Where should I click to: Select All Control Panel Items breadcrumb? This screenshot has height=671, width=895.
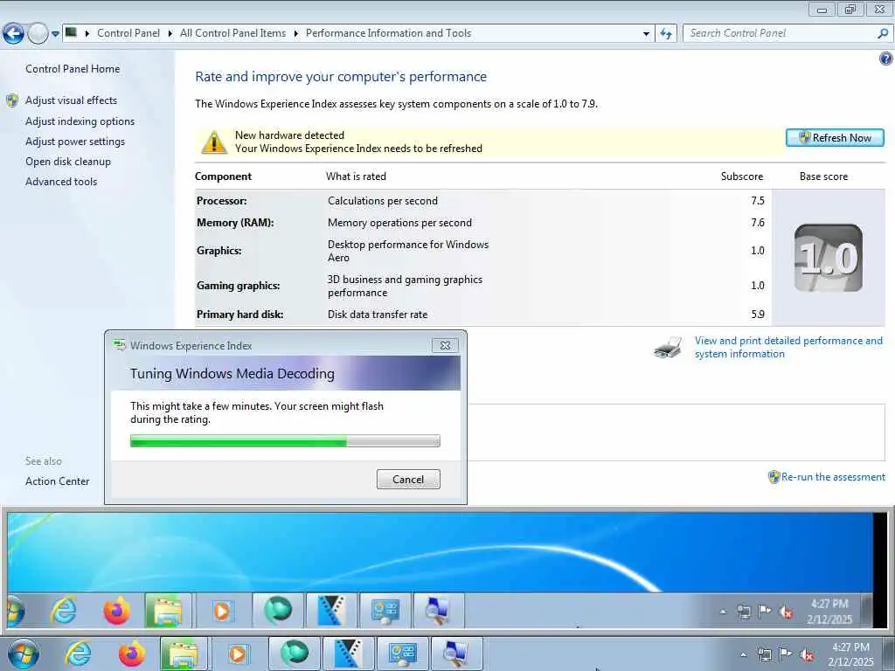pyautogui.click(x=232, y=33)
